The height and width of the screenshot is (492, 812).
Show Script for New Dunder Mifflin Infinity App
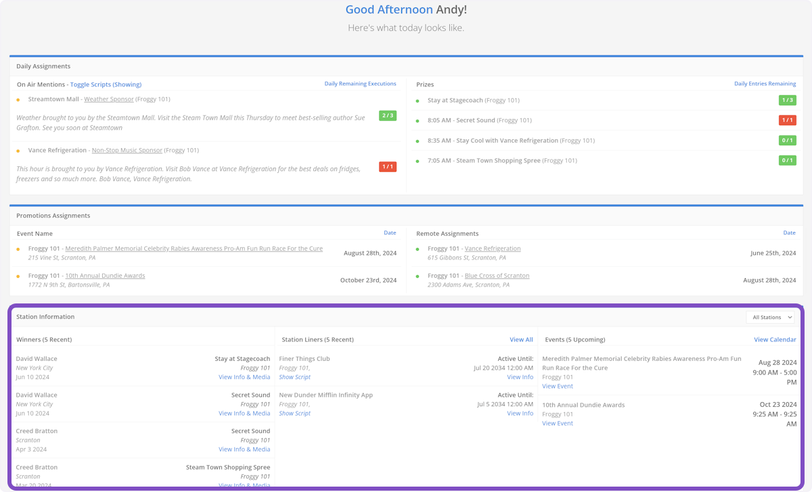[294, 414]
